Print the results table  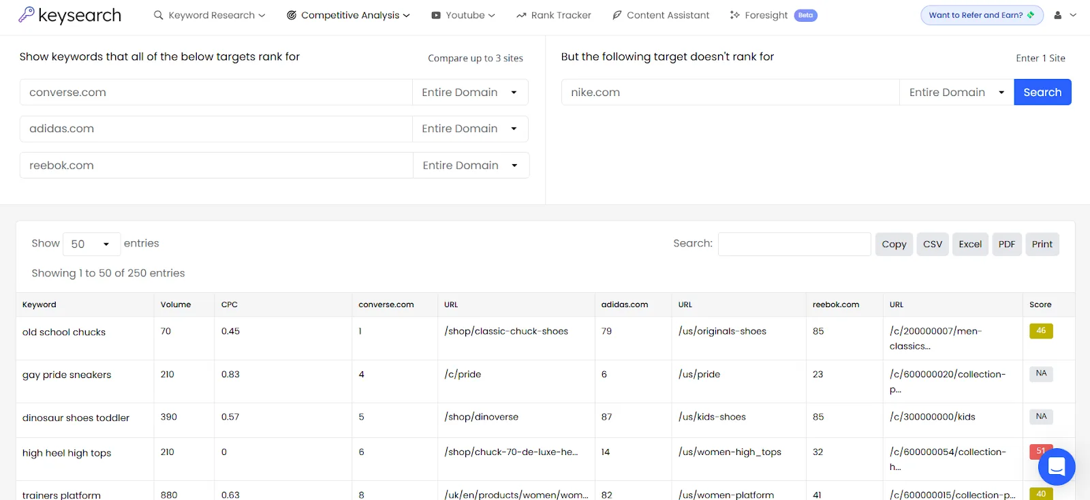click(x=1042, y=244)
